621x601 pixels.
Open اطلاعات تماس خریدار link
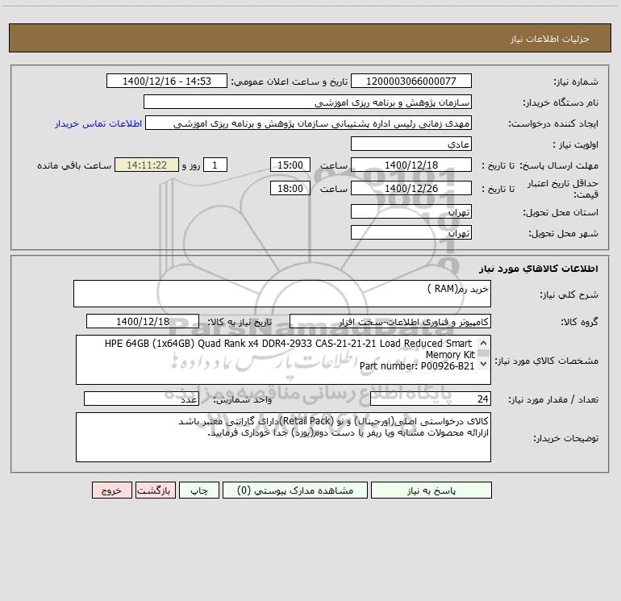point(98,123)
